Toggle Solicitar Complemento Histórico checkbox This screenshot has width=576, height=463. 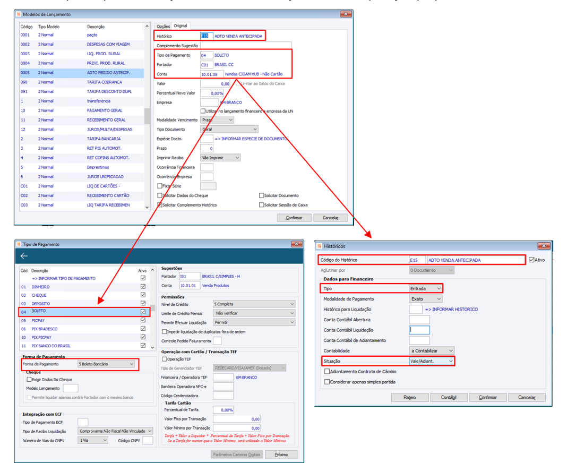pyautogui.click(x=159, y=205)
